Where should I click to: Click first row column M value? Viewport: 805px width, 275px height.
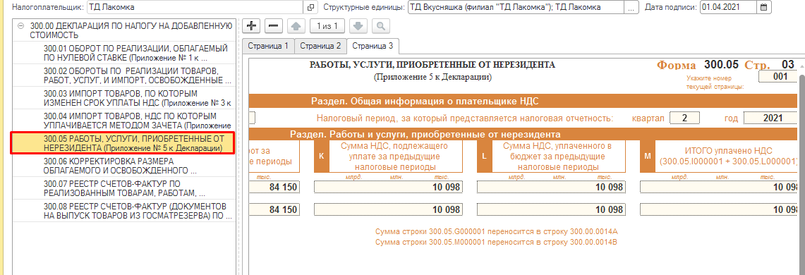[x=719, y=187]
